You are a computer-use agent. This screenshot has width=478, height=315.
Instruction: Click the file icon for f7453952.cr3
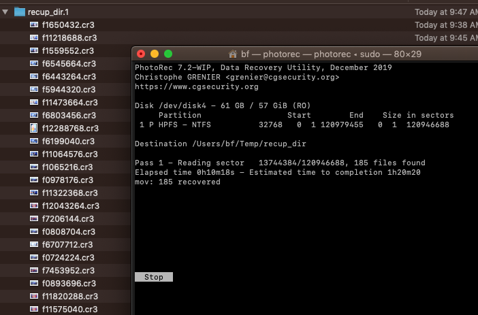[x=34, y=271]
